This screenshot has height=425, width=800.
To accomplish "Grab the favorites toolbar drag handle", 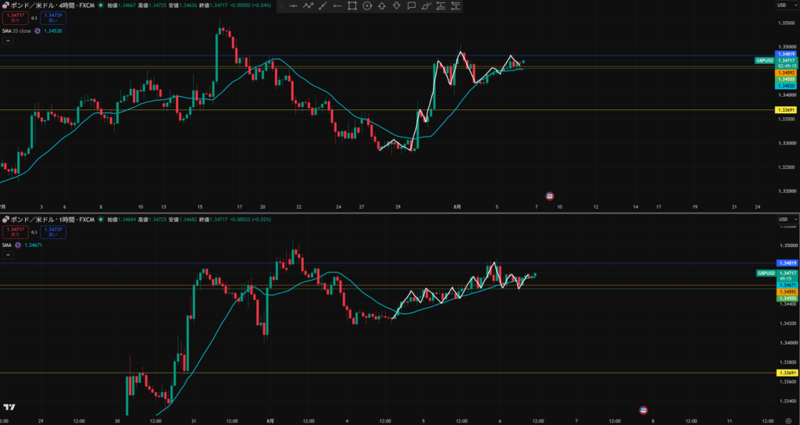I will [280, 6].
